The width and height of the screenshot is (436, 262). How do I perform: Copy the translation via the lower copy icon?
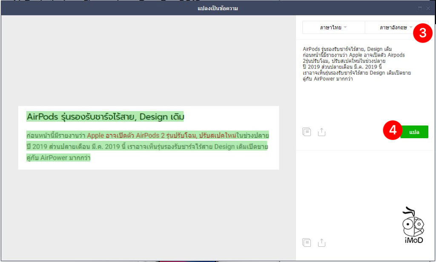pos(307,242)
